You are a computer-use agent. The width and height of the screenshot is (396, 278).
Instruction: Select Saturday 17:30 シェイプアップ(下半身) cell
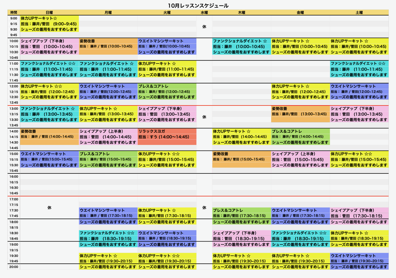point(359,210)
